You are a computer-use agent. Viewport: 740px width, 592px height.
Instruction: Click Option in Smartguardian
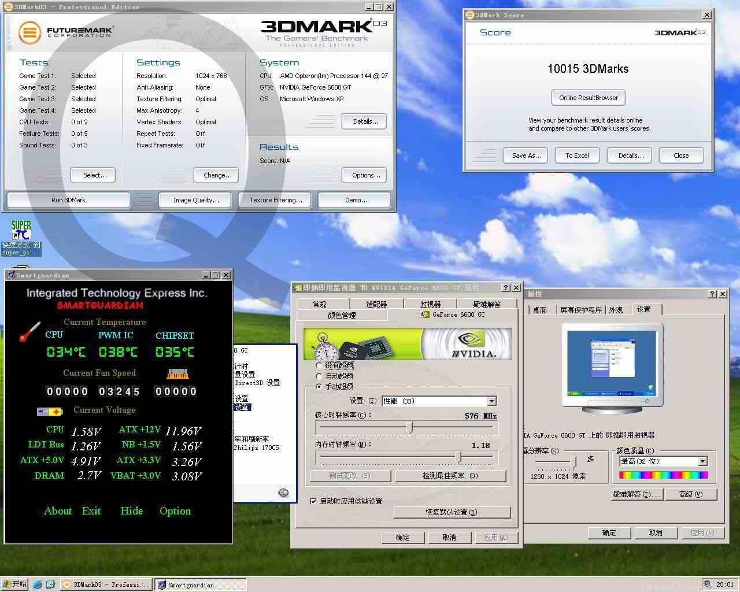pos(175,511)
